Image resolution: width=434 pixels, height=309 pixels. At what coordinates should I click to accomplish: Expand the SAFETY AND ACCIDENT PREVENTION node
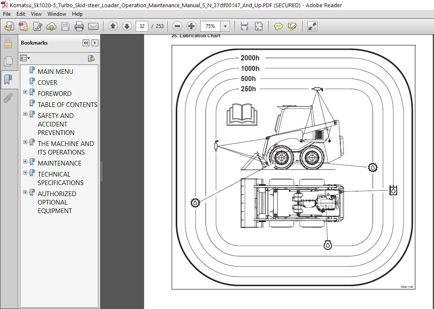[x=25, y=114]
